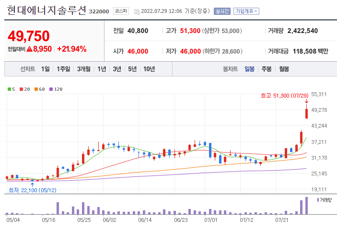
Task: Click the stock name 현대에너지솔루션
Action: [x=46, y=10]
